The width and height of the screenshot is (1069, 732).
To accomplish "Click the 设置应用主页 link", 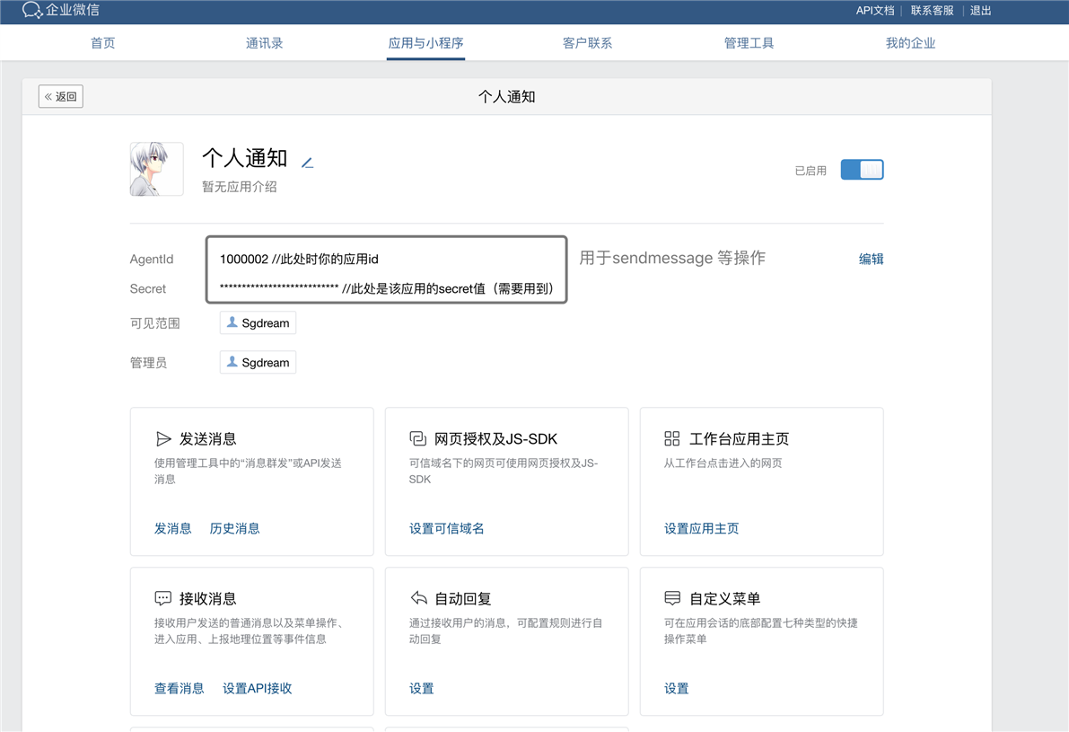I will 702,528.
